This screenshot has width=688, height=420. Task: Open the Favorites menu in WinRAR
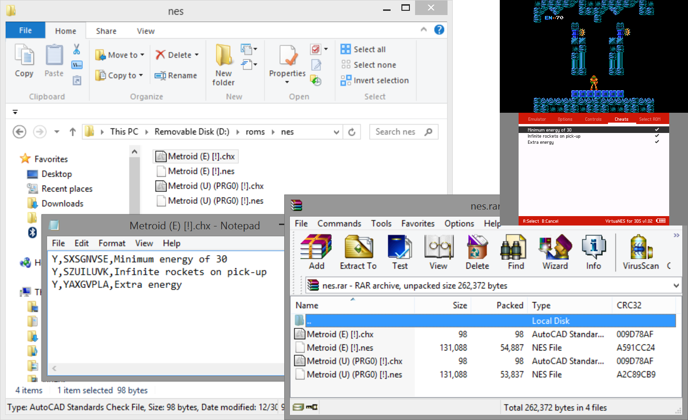418,224
